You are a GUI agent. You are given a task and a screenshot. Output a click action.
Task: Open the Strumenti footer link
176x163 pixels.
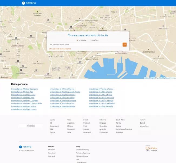click(52, 156)
